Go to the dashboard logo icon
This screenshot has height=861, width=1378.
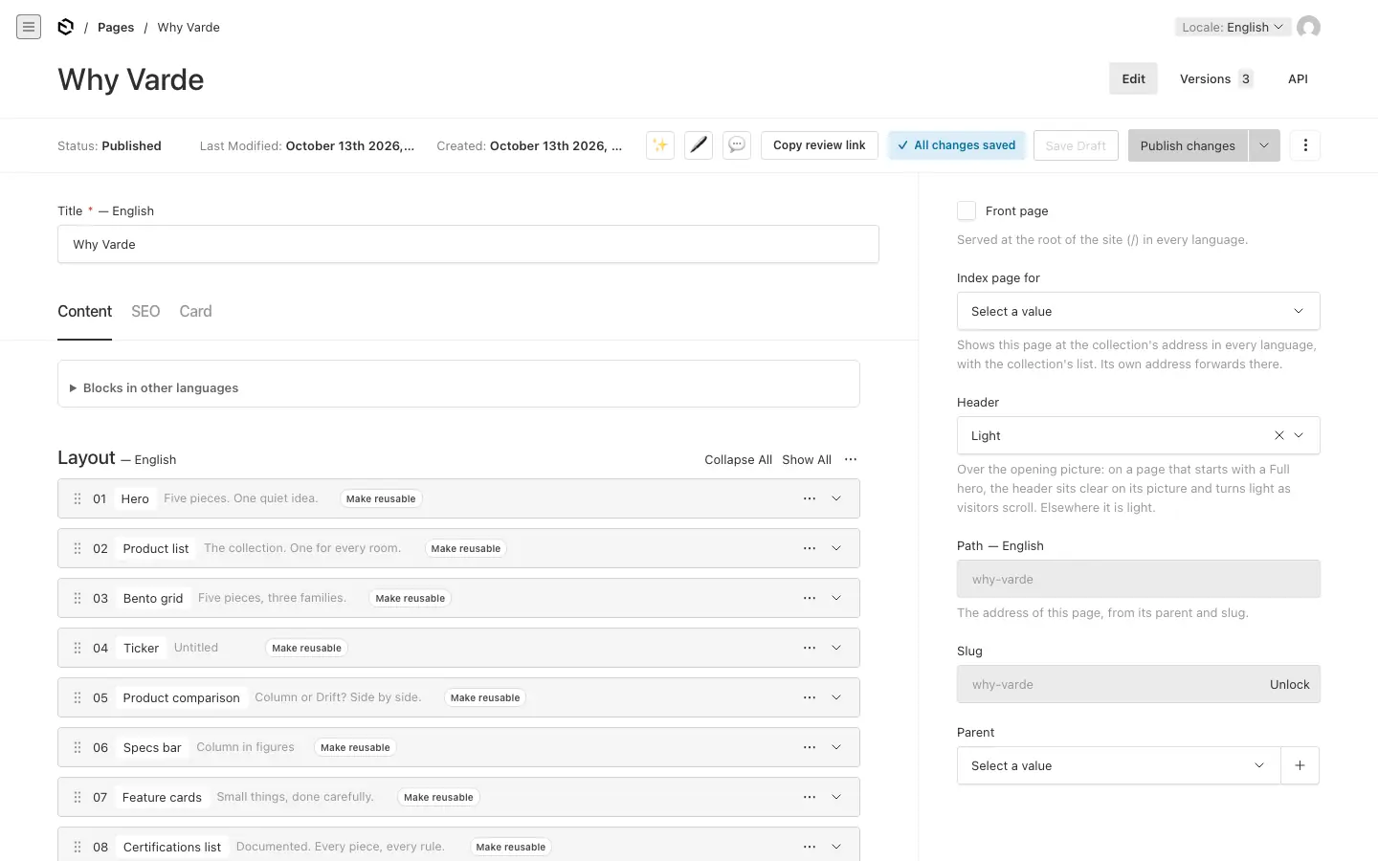65,27
